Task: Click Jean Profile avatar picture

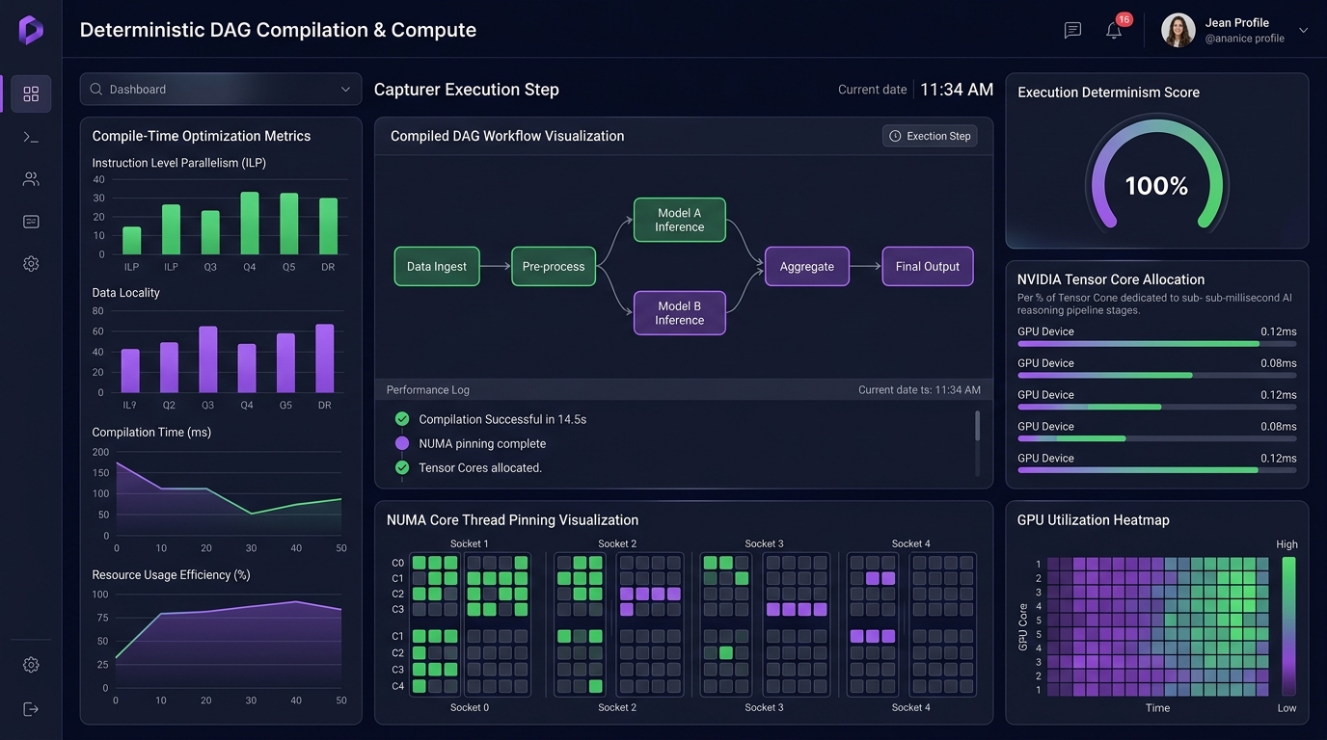Action: pyautogui.click(x=1178, y=30)
